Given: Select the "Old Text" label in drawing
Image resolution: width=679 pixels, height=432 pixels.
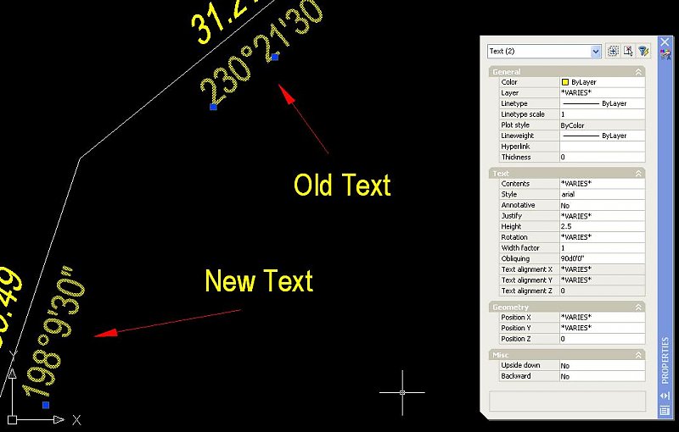Looking at the screenshot, I should click(342, 185).
